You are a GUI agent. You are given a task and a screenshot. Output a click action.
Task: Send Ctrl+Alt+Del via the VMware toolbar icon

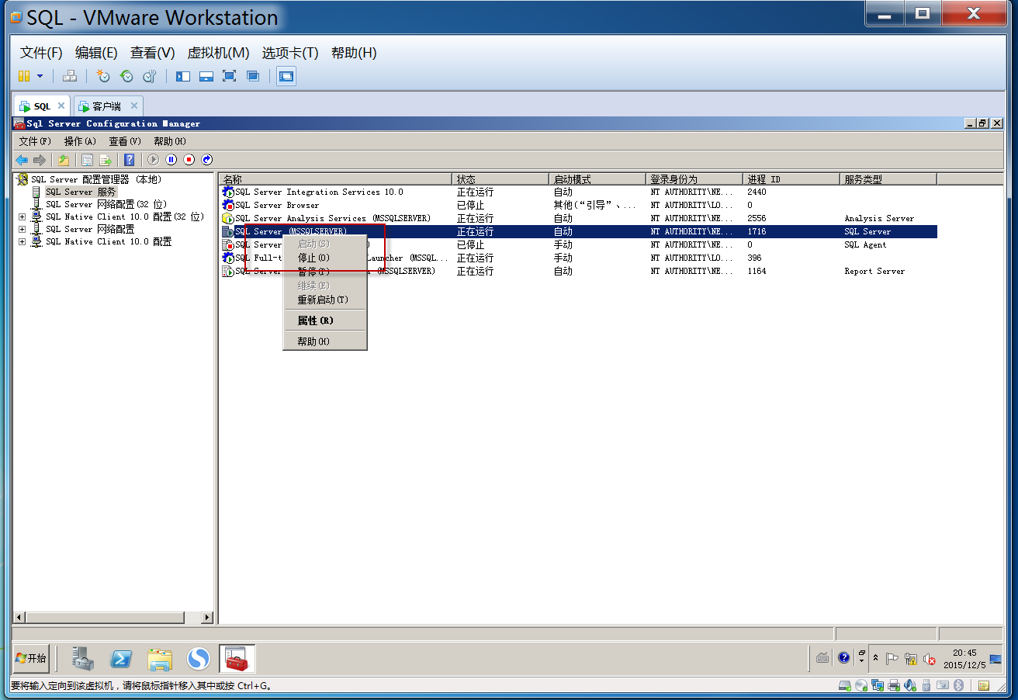70,76
